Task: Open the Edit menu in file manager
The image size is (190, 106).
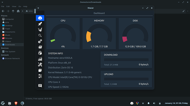Action: coord(8,7)
